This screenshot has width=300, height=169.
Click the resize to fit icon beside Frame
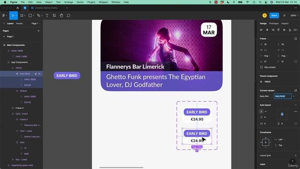point(296,38)
